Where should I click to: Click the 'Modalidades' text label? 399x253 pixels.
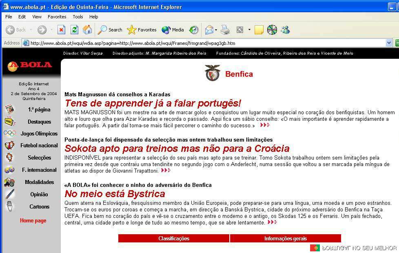[40, 182]
